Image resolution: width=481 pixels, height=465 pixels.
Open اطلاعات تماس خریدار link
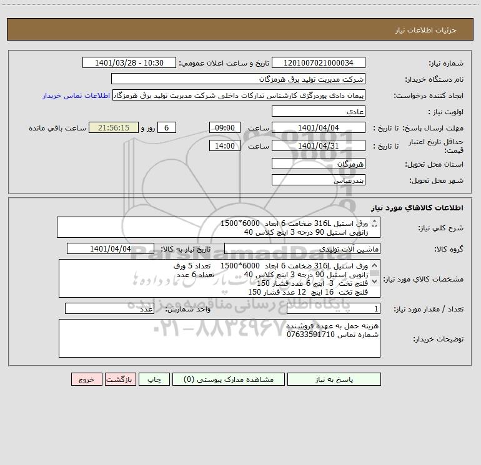76,95
